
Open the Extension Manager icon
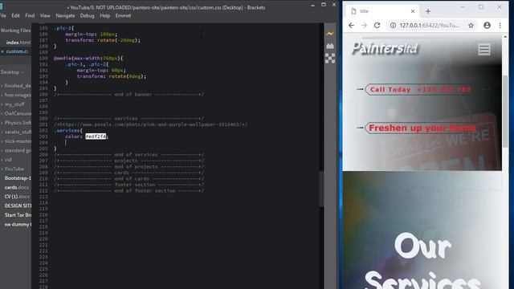[330, 47]
